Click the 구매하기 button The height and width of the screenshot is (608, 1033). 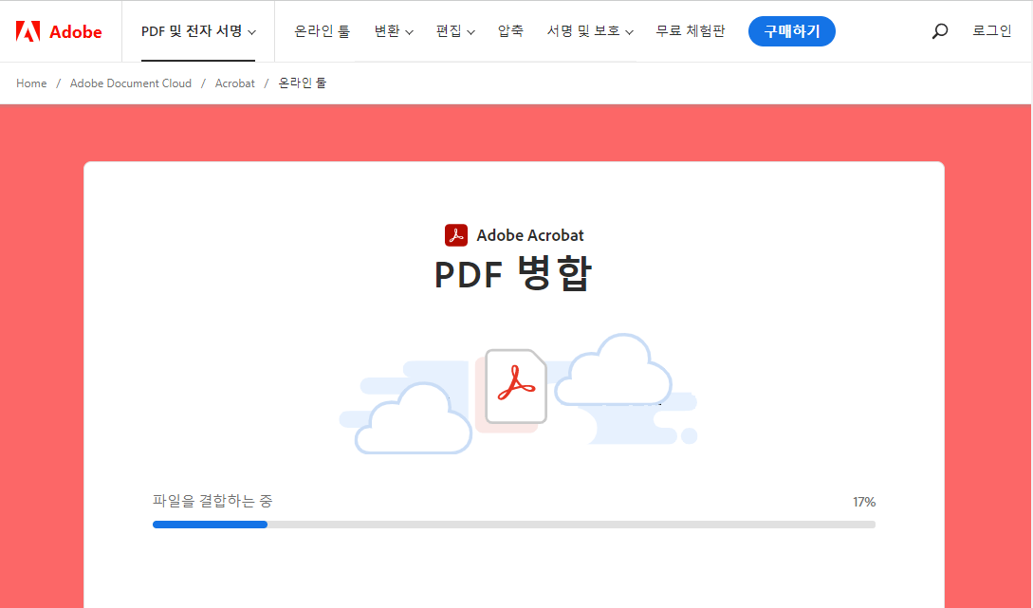pos(791,30)
